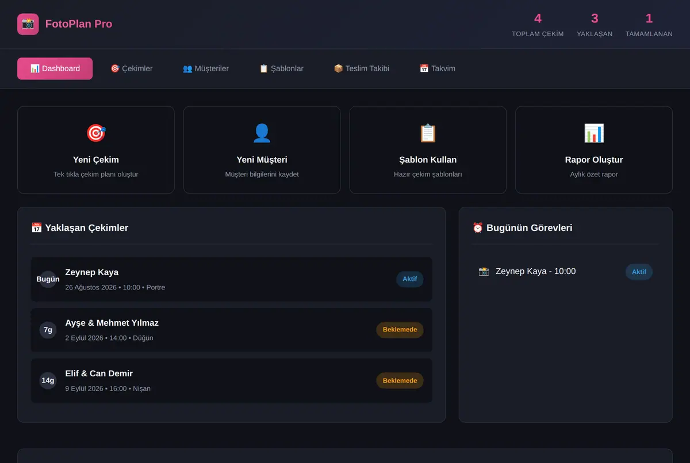
Task: Click the target icon in Yeni Çekim card
Action: point(96,133)
